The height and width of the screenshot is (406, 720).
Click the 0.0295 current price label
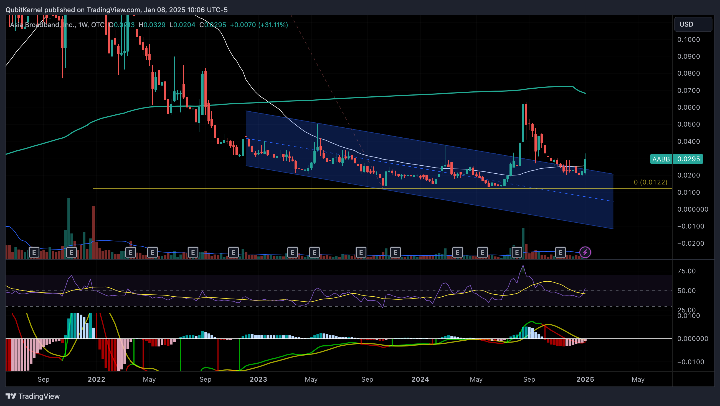pos(688,159)
